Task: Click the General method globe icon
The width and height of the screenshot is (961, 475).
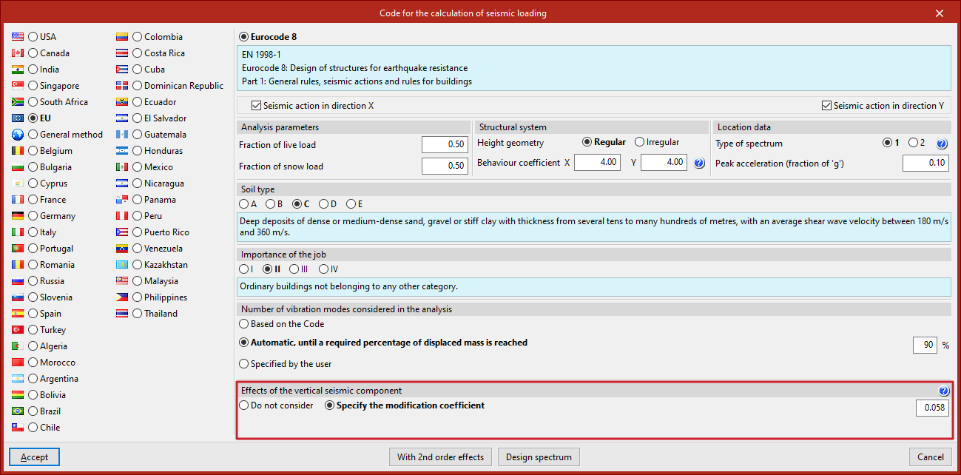Action: 18,135
